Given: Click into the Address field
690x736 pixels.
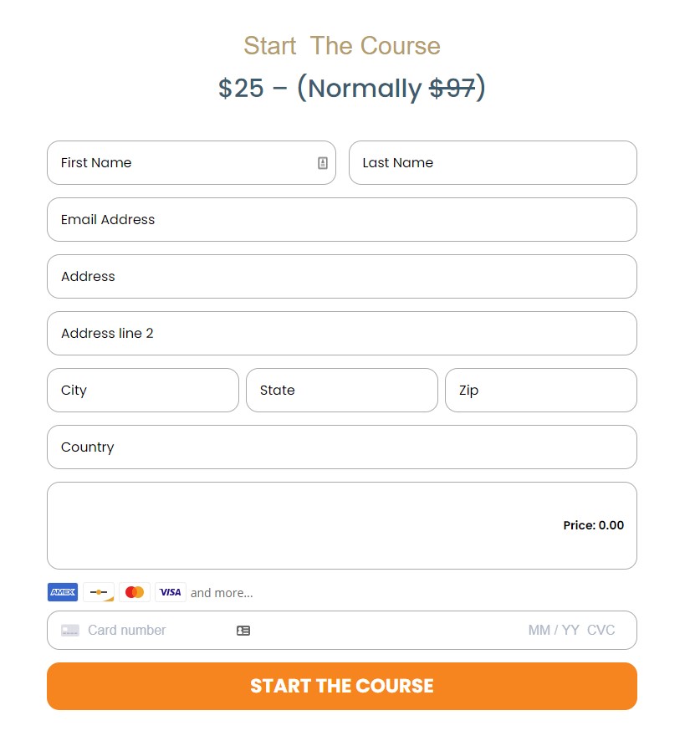Looking at the screenshot, I should coord(342,277).
